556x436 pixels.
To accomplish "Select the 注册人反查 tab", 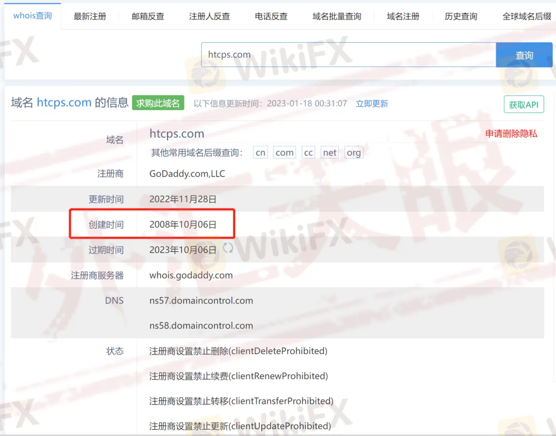I will pyautogui.click(x=210, y=16).
